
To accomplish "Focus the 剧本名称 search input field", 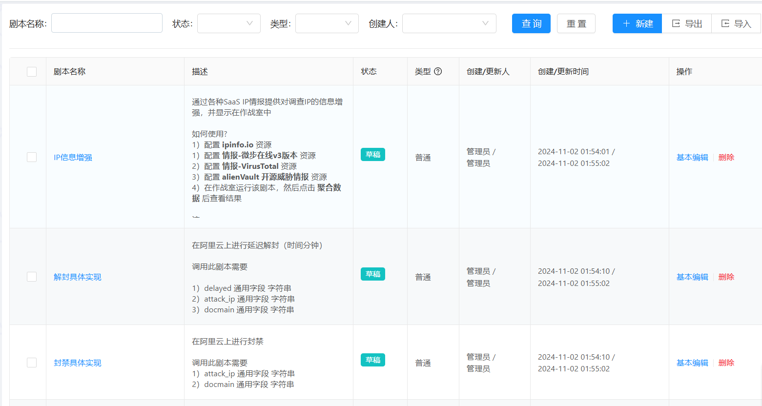I will [x=107, y=23].
